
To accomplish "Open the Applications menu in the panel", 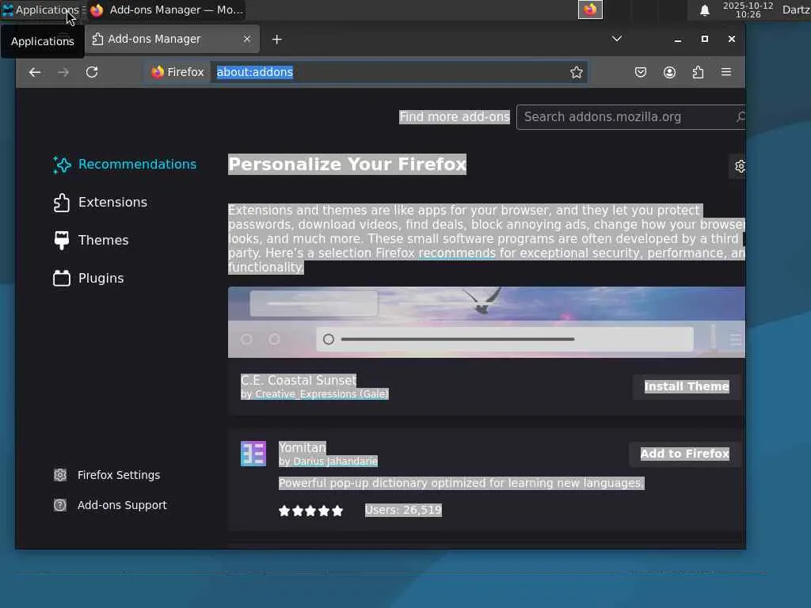I will (41, 9).
